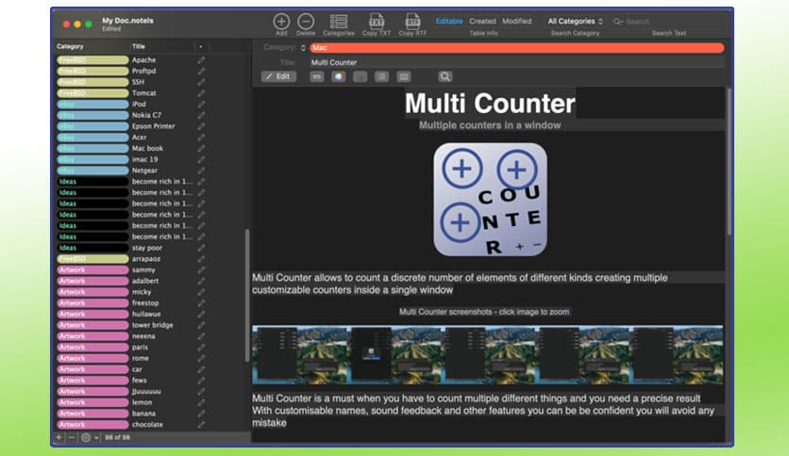Click the pencil icon beside Apache
The width and height of the screenshot is (789, 456).
201,60
